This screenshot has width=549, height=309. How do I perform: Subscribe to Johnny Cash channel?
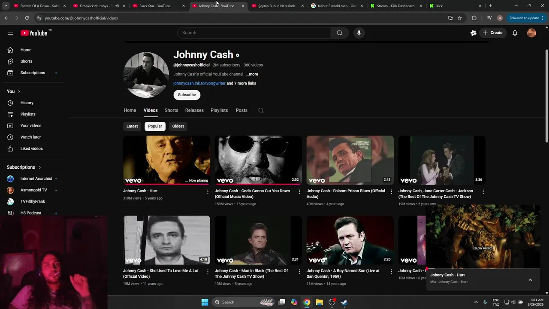[187, 95]
